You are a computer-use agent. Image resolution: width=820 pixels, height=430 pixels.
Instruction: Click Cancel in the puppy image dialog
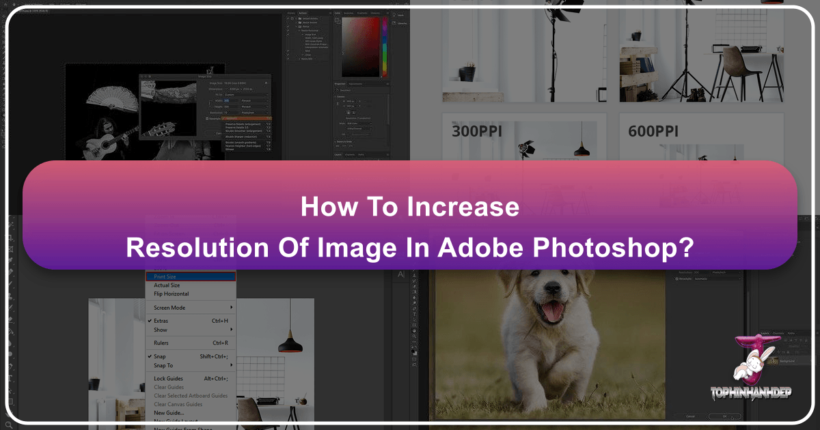pos(691,416)
